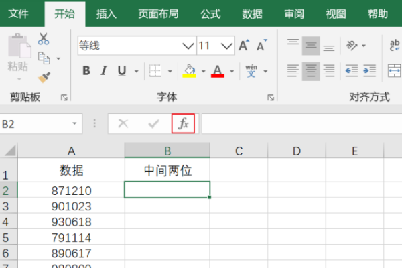402x268 pixels.
Task: Click cell containing 871210
Action: coord(71,190)
